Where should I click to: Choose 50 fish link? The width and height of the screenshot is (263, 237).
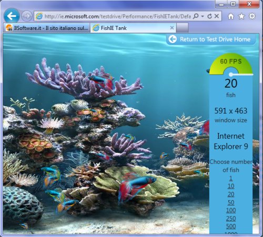coord(231,202)
